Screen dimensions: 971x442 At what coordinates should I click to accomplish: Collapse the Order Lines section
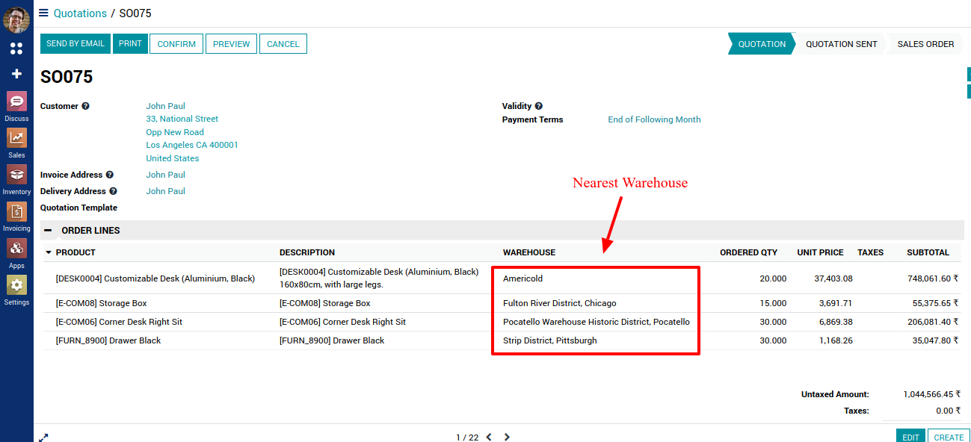pyautogui.click(x=48, y=231)
